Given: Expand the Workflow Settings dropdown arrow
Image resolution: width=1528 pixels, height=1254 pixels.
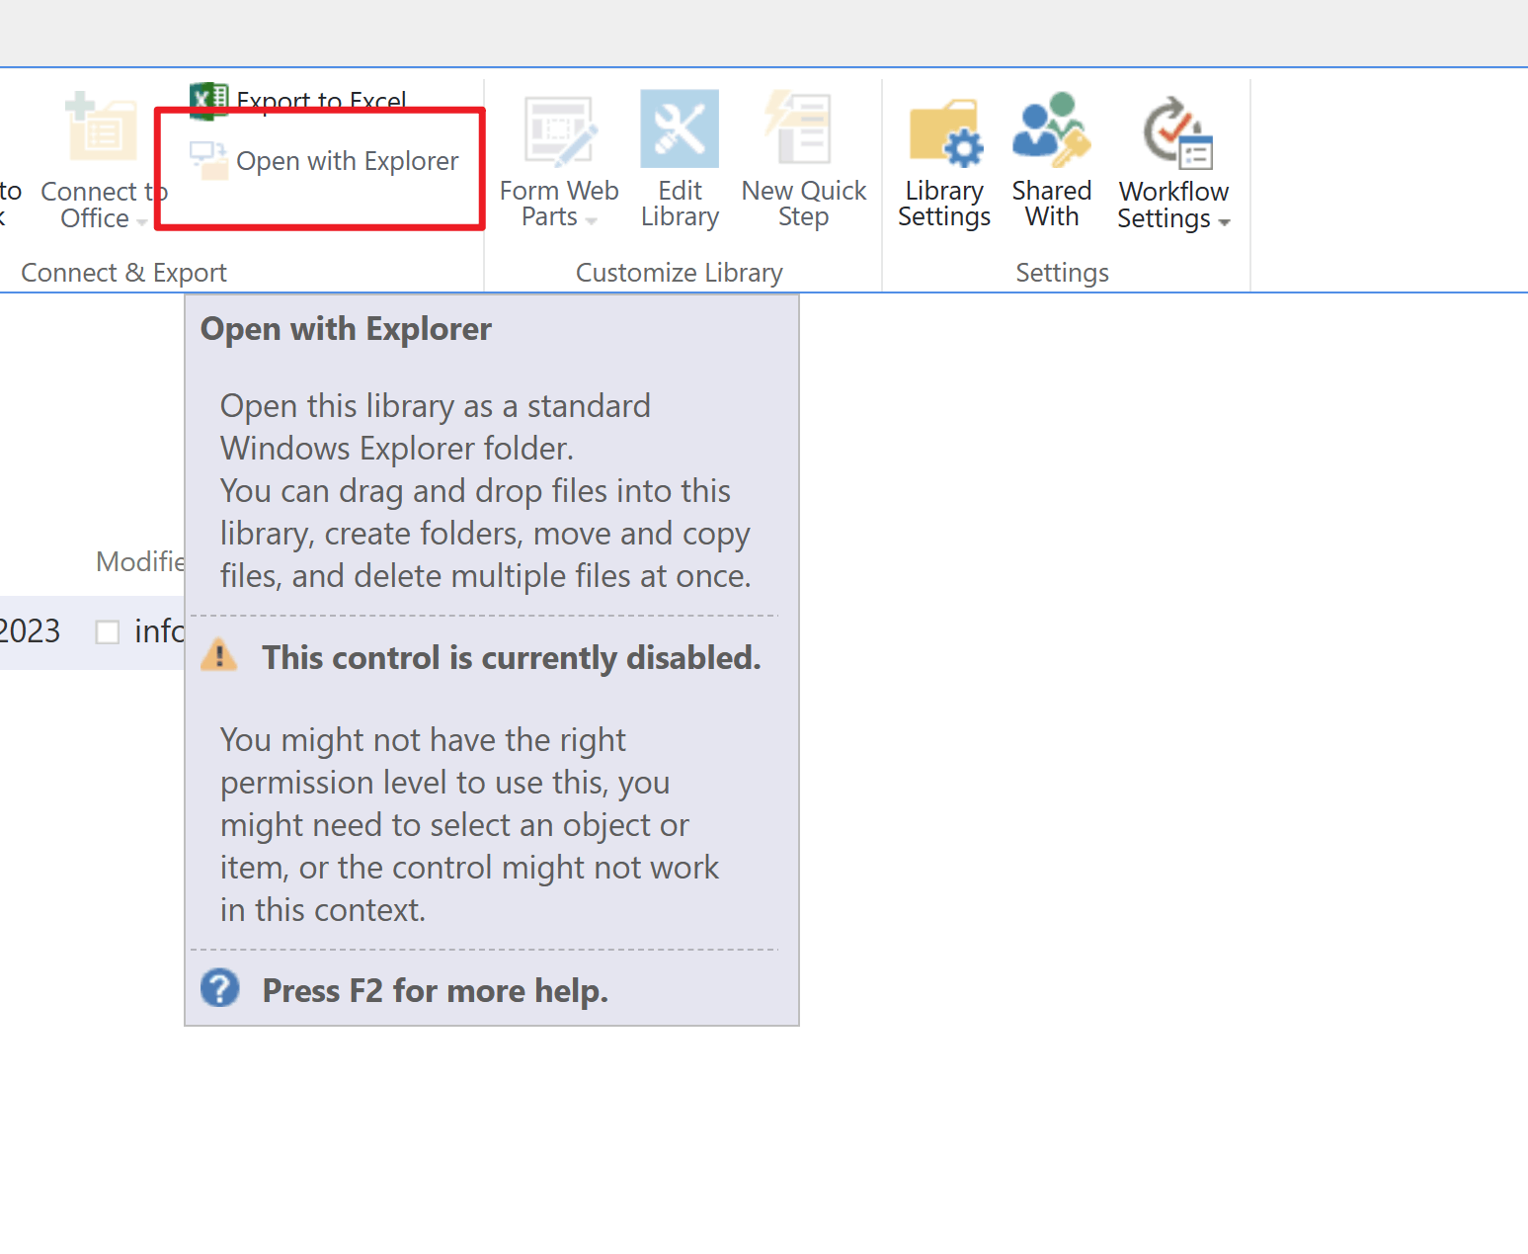Looking at the screenshot, I should 1223,223.
